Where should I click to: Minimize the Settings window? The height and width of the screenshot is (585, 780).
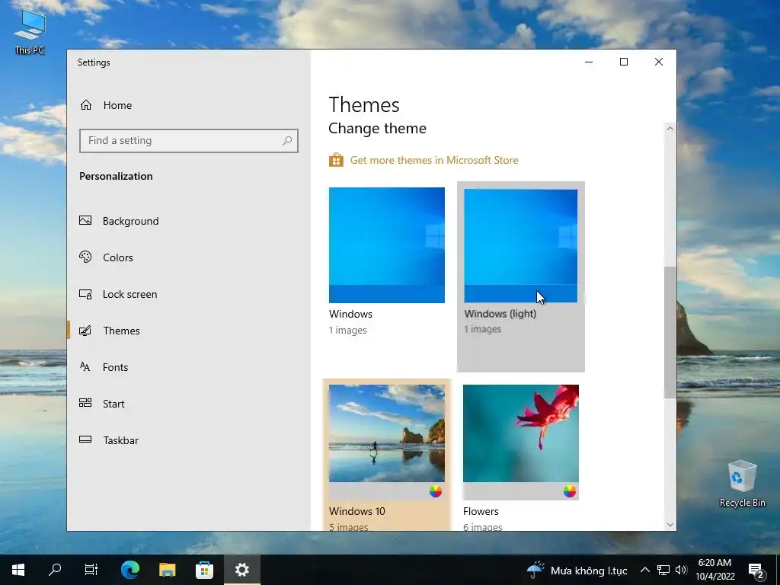click(589, 62)
